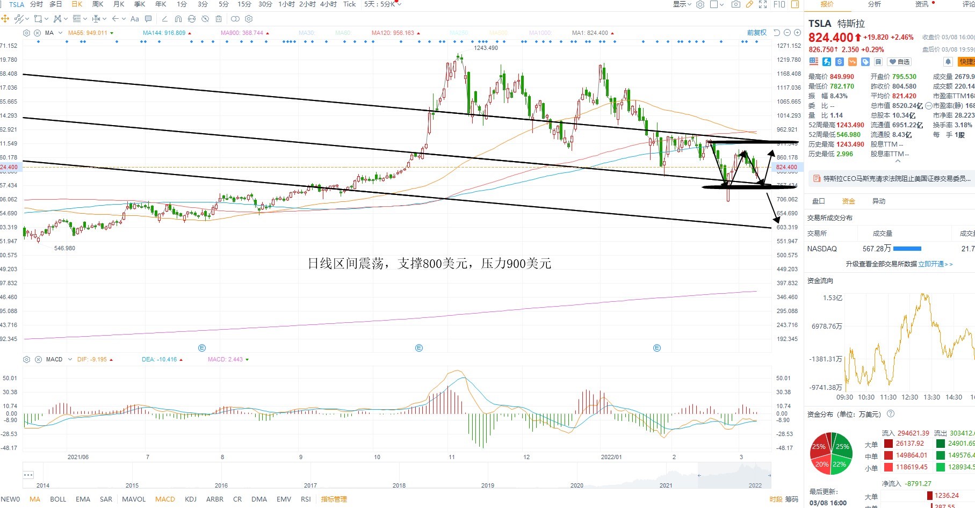Toggle the magnet snap tool
This screenshot has height=508, width=975.
point(178,19)
